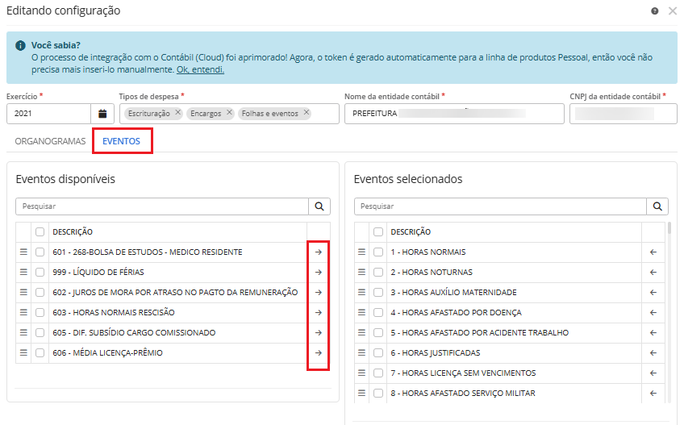Tick checkbox for 4 - Horas Afastado por Doença
This screenshot has height=425, width=684.
coord(377,313)
